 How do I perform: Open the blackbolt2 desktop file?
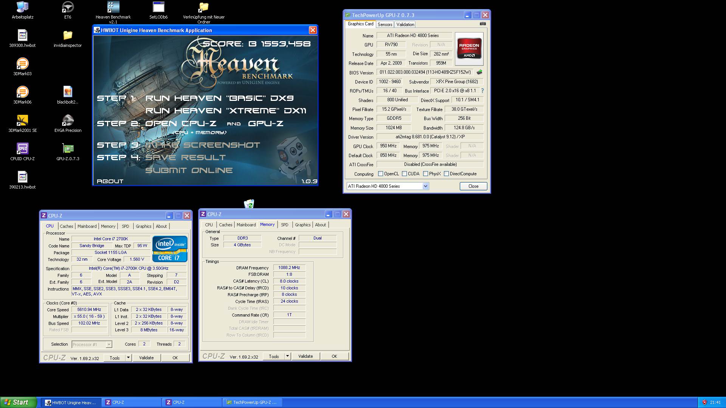(x=68, y=95)
